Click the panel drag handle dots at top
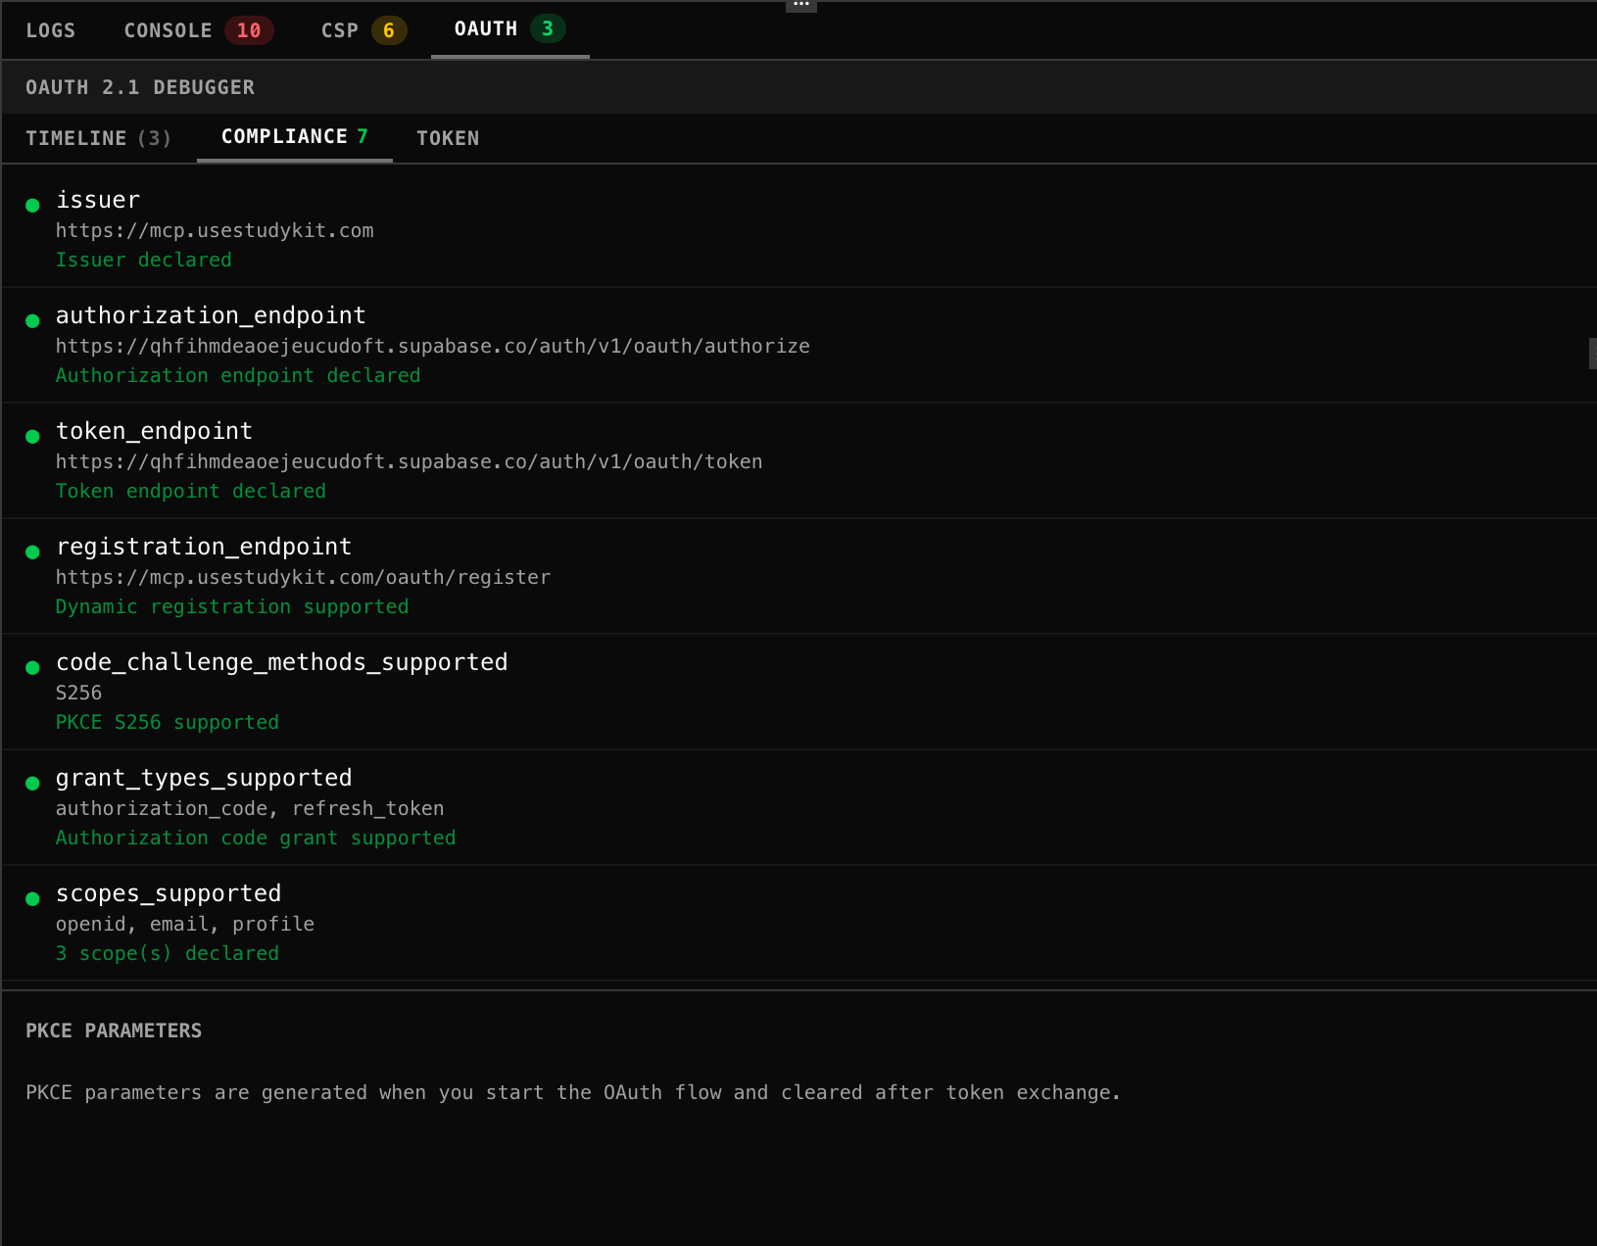Screen dimensions: 1597x1246 pos(800,5)
